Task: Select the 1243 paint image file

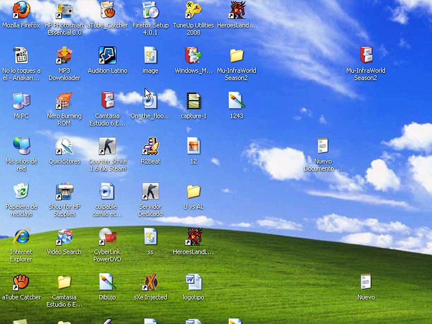Action: [x=236, y=100]
